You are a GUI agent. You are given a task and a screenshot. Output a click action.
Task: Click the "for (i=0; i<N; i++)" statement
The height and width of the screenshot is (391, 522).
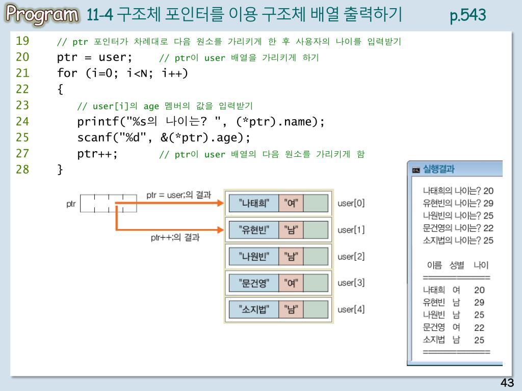click(122, 73)
